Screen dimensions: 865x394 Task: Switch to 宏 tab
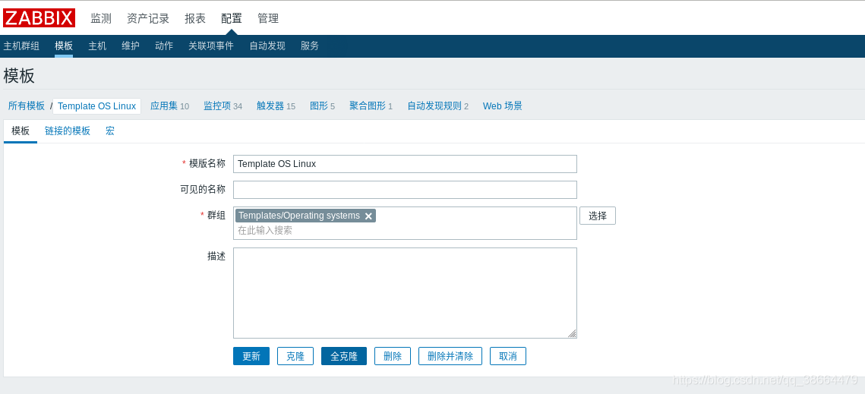110,131
